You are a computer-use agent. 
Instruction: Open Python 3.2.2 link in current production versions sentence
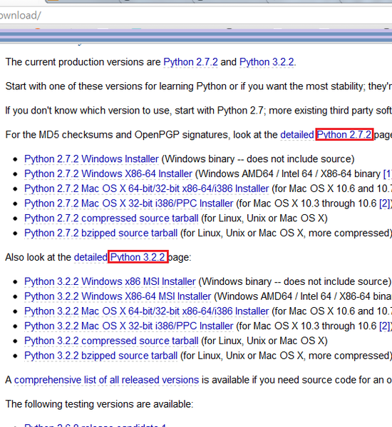click(267, 62)
